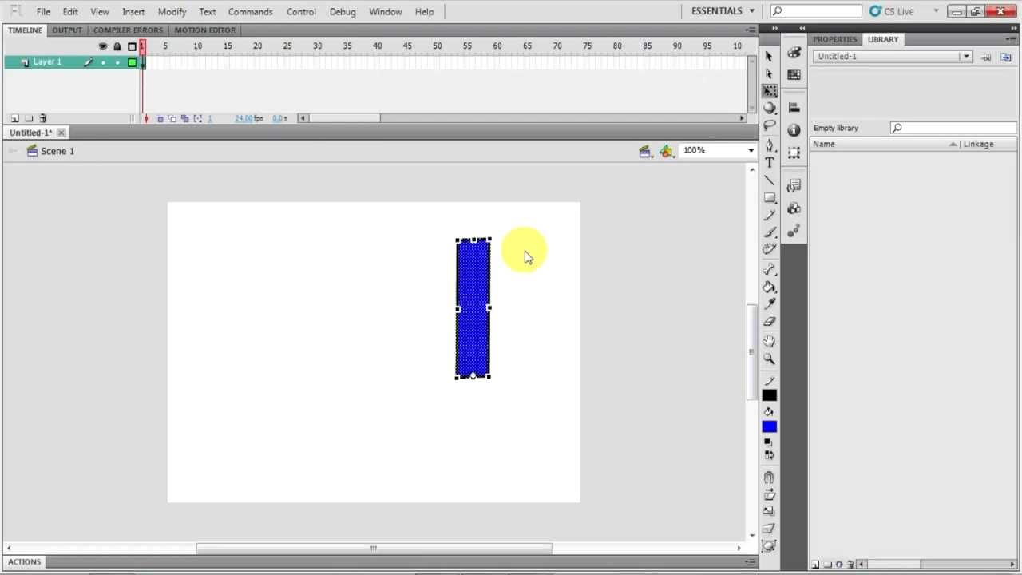
Task: Toggle show/hide all layers eye
Action: [102, 46]
